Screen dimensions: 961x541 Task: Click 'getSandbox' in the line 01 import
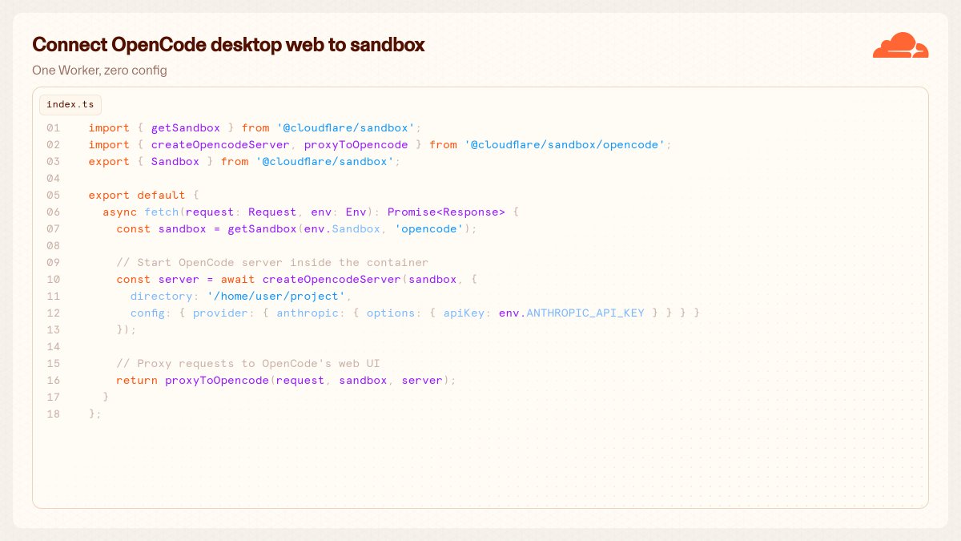(185, 128)
